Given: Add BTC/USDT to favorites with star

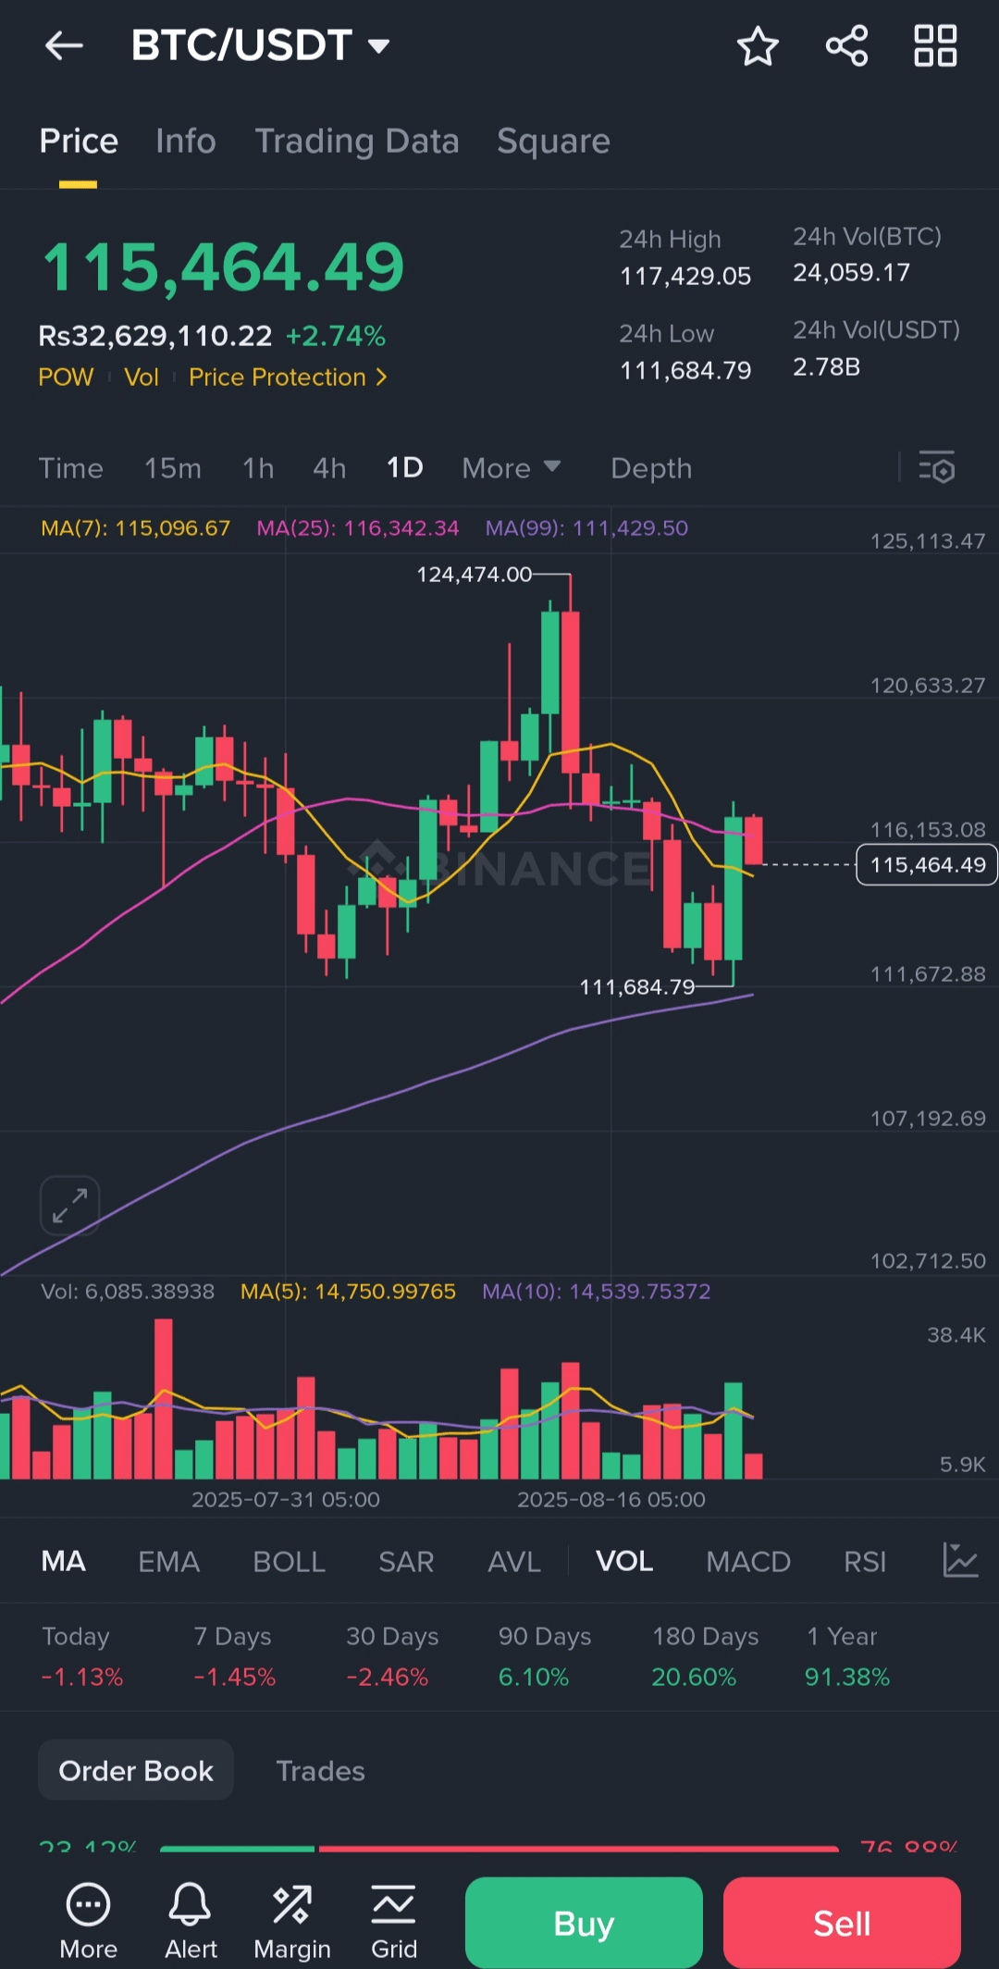Looking at the screenshot, I should pos(758,45).
